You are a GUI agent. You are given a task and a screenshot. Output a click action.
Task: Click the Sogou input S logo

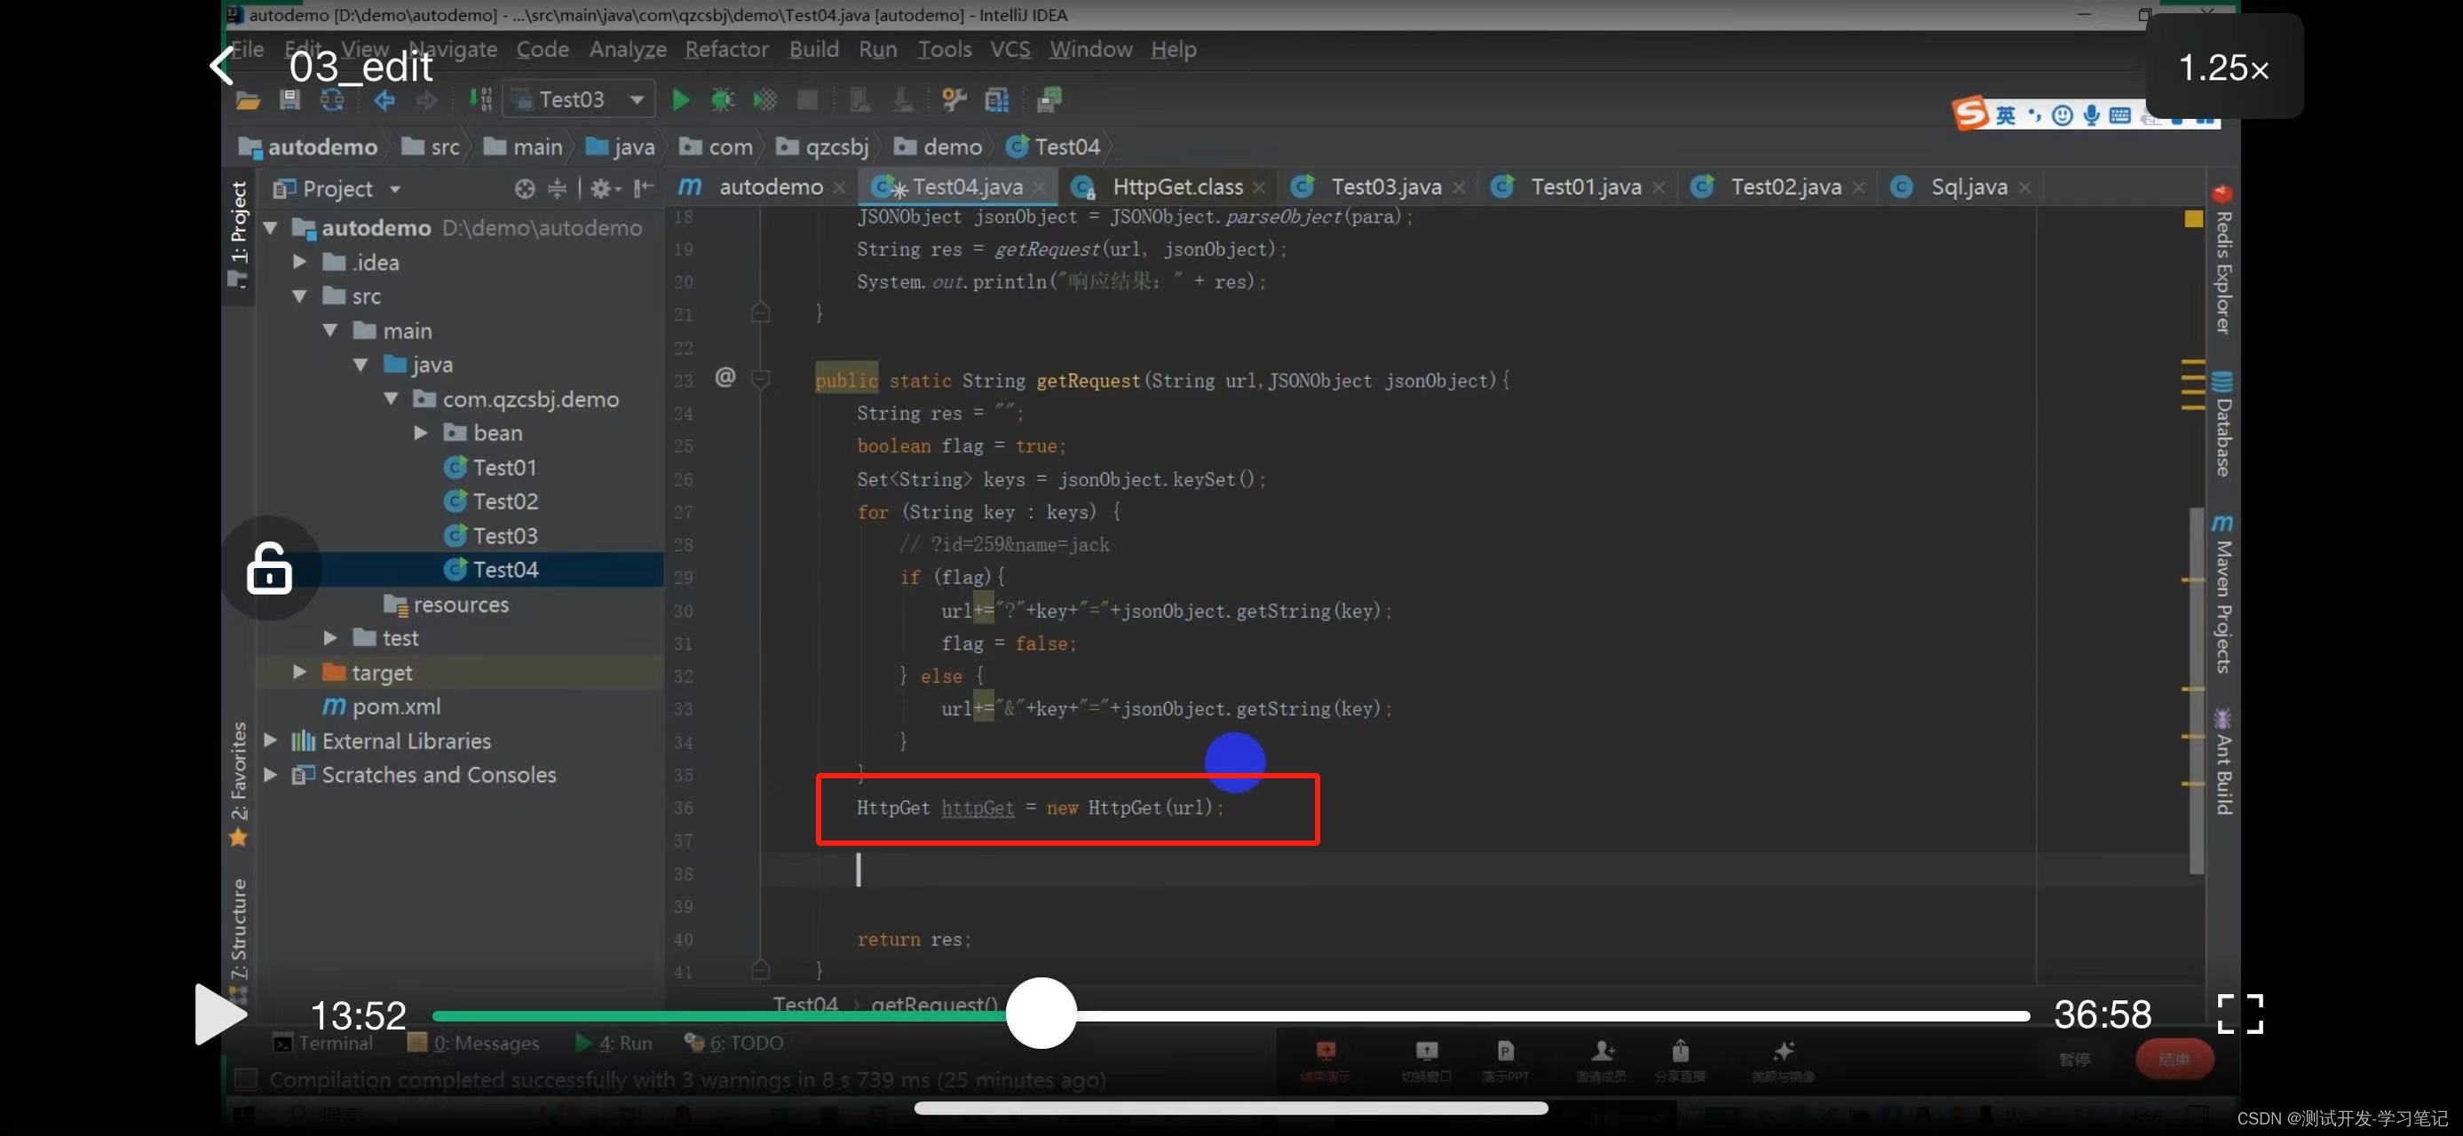coord(1970,114)
